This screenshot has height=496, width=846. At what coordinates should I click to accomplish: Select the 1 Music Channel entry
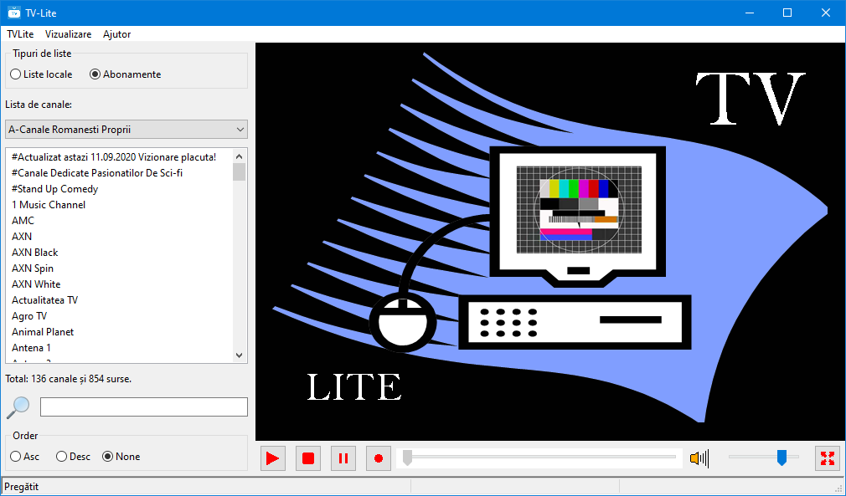tap(119, 205)
